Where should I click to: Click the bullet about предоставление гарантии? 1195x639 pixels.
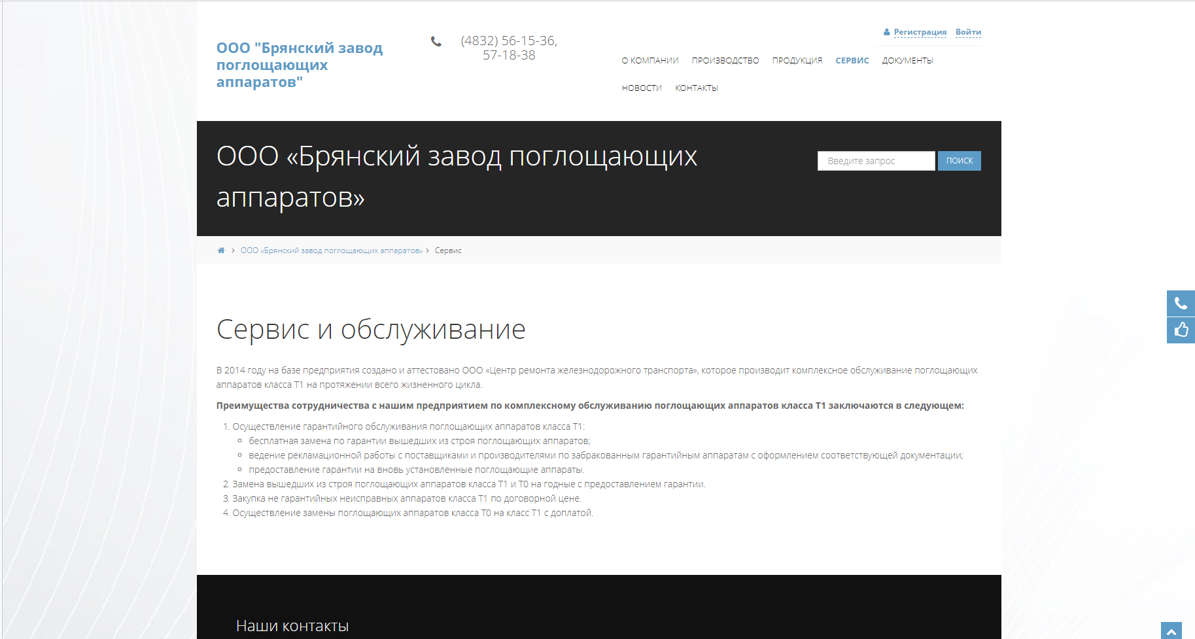417,470
